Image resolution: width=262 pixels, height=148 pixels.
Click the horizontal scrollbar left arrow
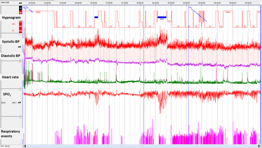click(24, 146)
